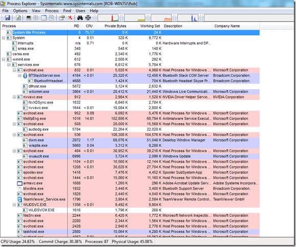Sort by Description column header

tap(187, 26)
